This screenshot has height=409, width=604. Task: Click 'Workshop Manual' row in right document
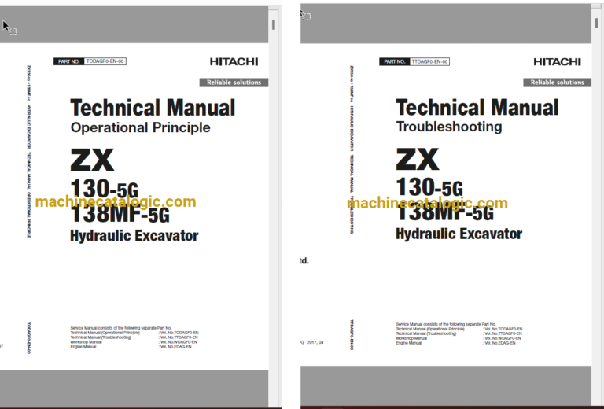click(411, 338)
